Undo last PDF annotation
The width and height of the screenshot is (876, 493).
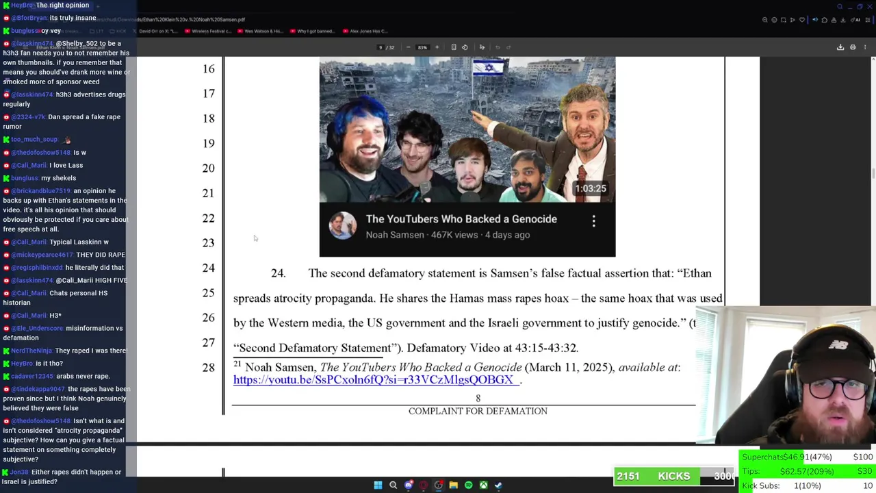(x=498, y=47)
